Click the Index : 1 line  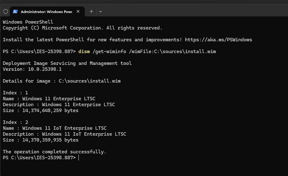15,93
